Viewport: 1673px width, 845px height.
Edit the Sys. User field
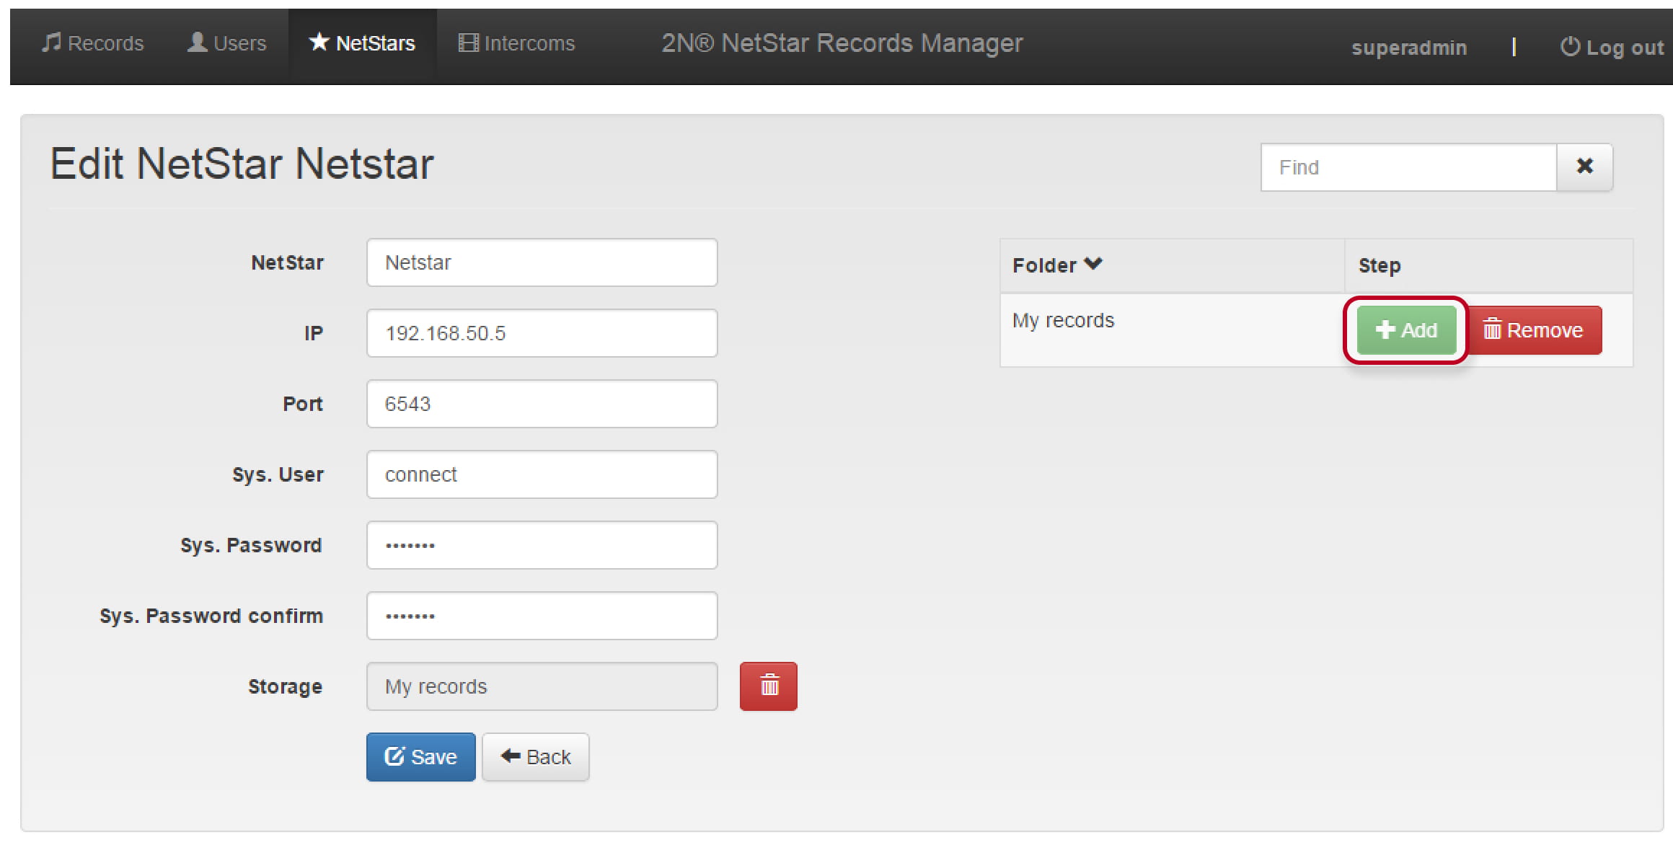(542, 474)
